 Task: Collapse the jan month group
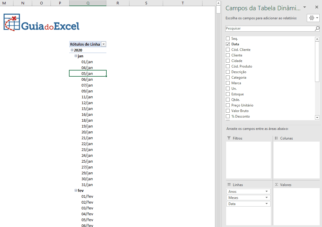[x=76, y=56]
